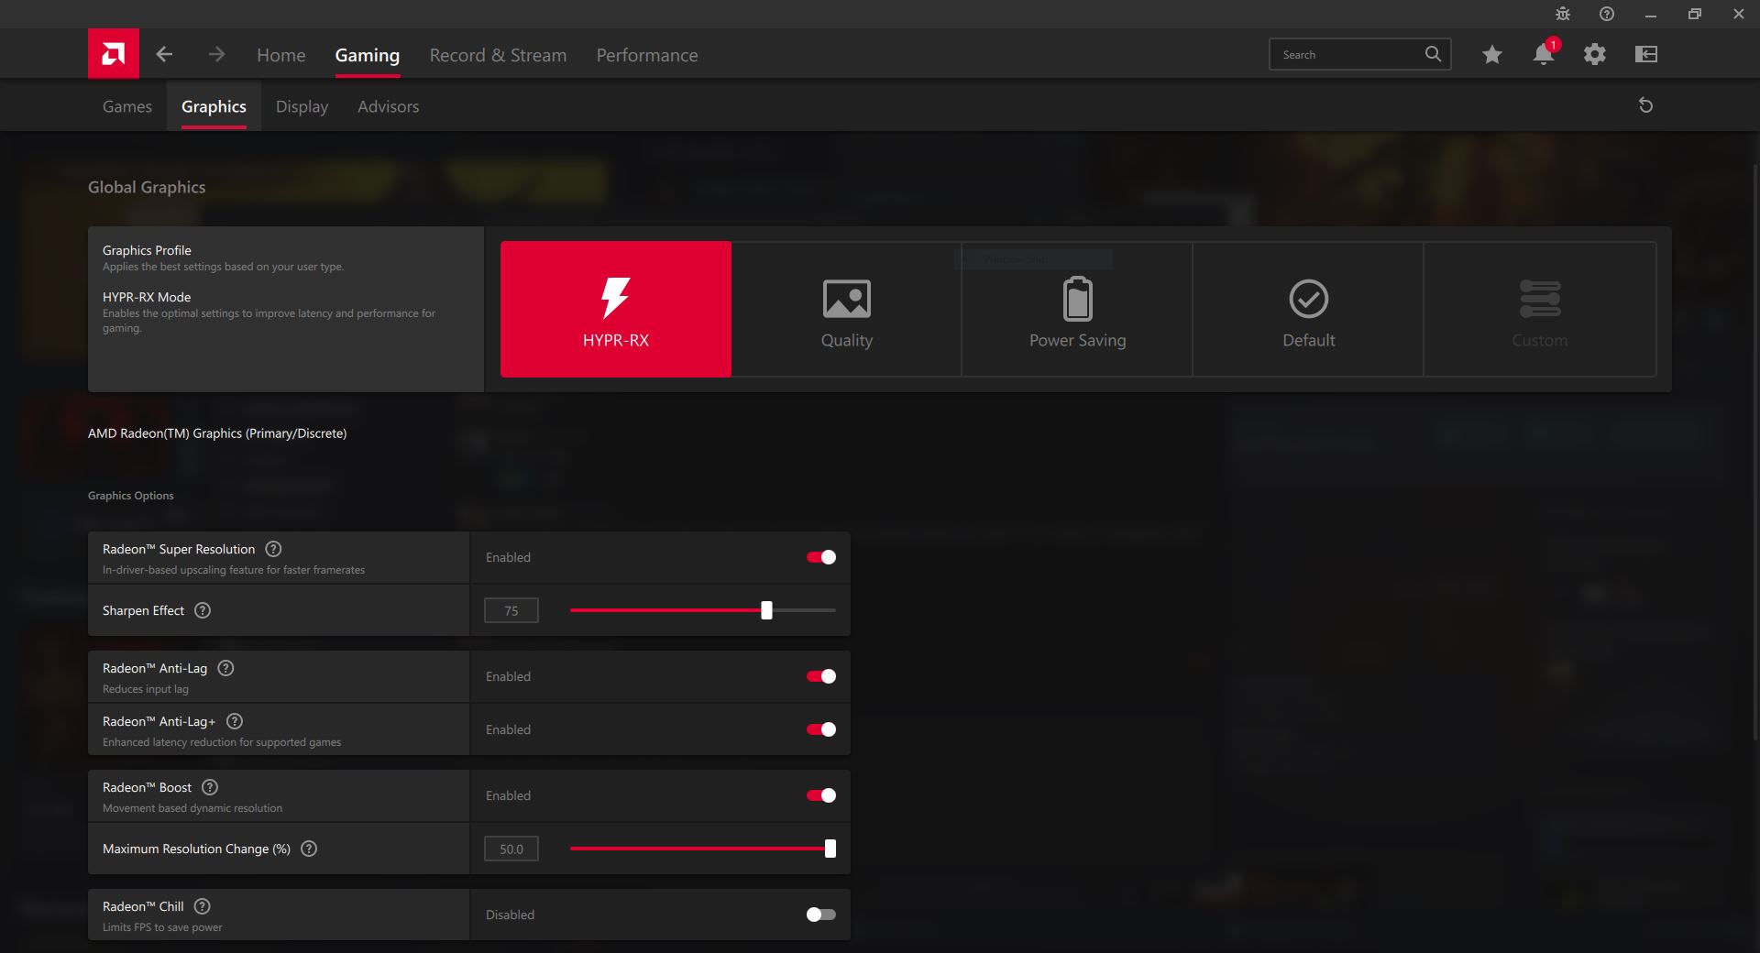Click the Sharpen Effect slider handle
The height and width of the screenshot is (953, 1760).
click(766, 610)
